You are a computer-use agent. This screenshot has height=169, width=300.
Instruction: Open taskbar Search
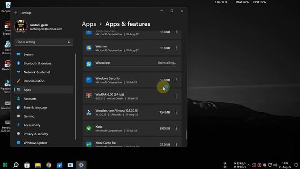coord(16,165)
